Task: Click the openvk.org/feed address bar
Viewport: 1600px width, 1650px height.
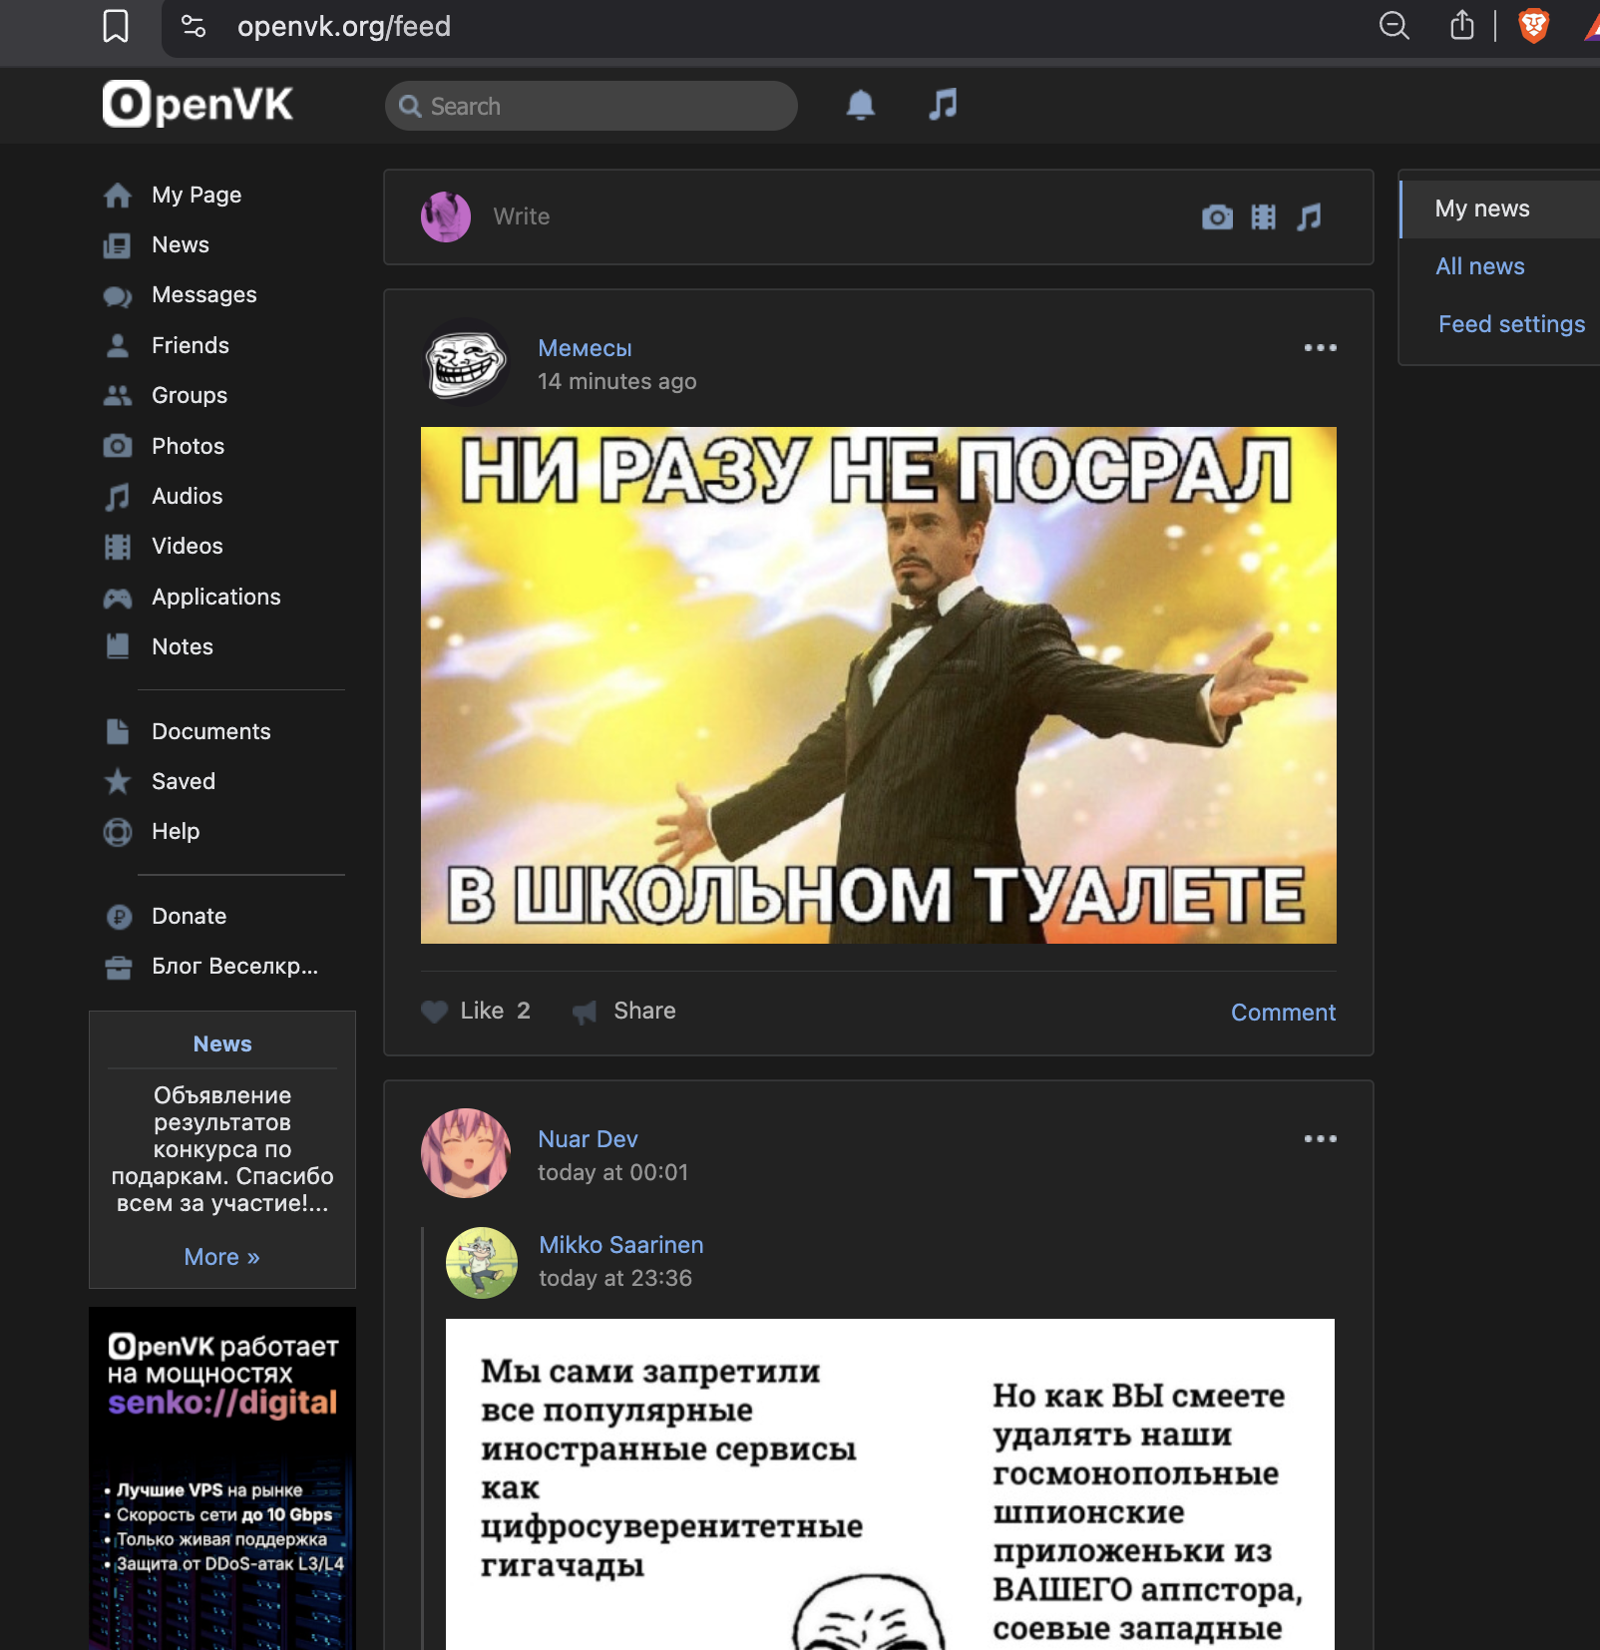Action: [x=344, y=26]
